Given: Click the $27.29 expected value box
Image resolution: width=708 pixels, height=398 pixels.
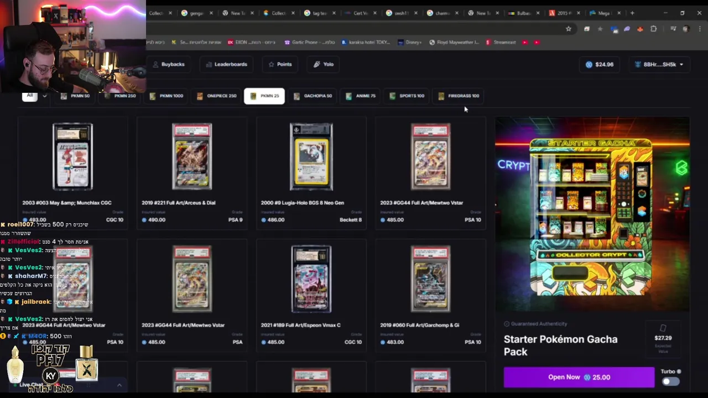Looking at the screenshot, I should tap(663, 339).
